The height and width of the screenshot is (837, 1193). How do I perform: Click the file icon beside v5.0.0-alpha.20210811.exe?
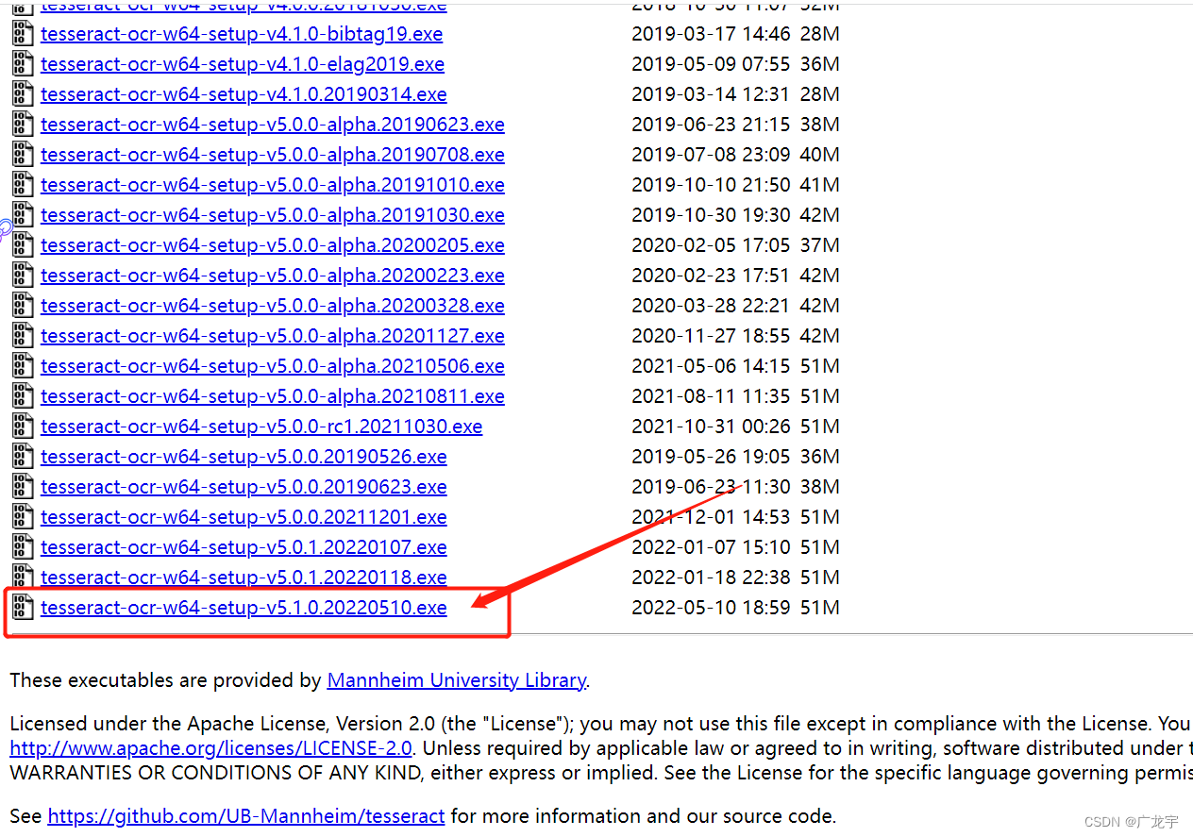(x=23, y=396)
